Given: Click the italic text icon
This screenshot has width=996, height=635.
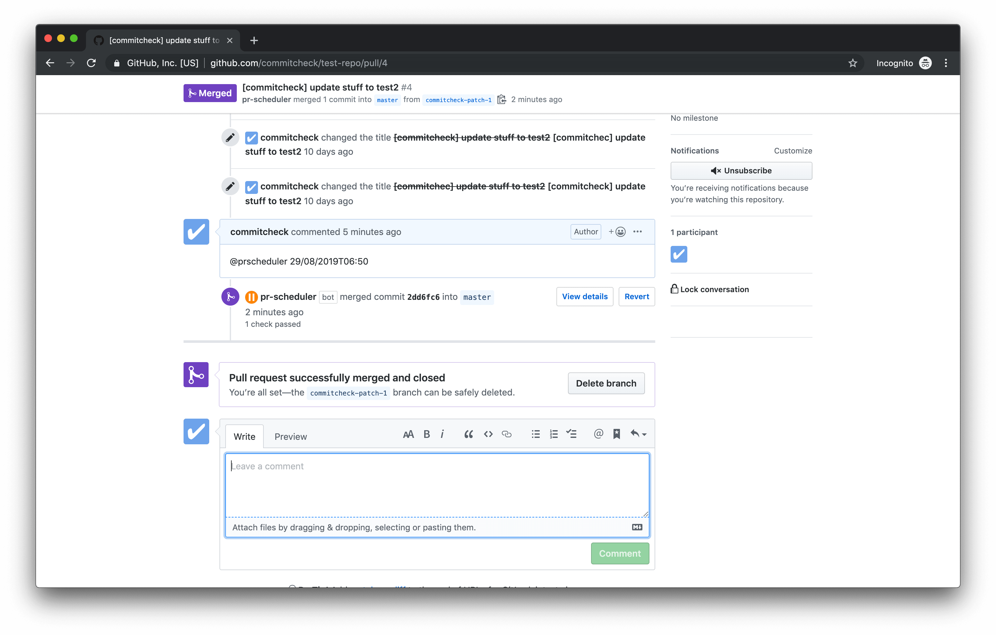Looking at the screenshot, I should (x=442, y=434).
